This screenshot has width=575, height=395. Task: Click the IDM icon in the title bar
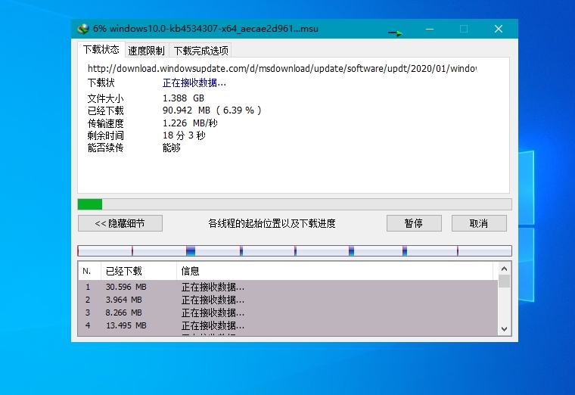[83, 29]
